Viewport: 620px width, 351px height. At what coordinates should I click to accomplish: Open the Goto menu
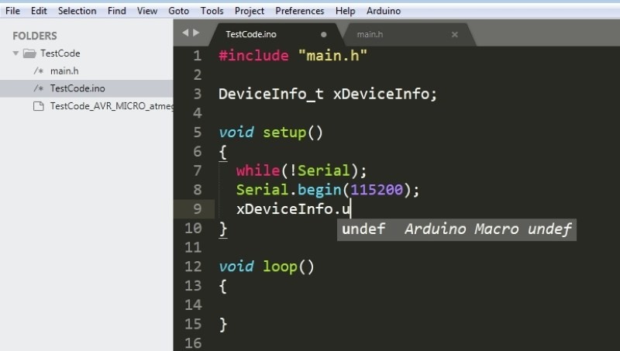pyautogui.click(x=179, y=11)
